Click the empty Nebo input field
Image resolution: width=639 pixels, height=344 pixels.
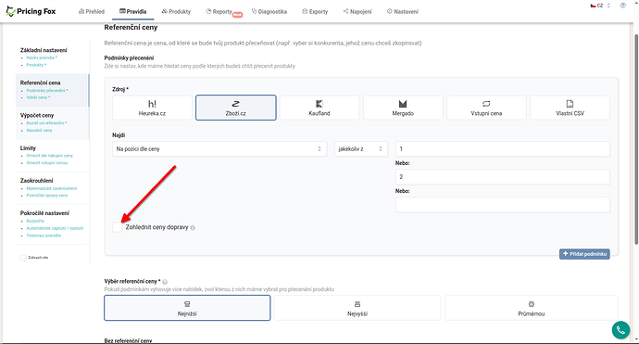pos(503,205)
